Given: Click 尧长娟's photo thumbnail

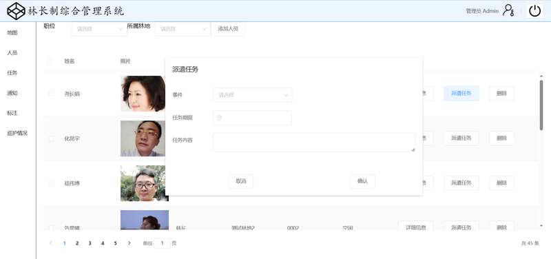Looking at the screenshot, I should click(143, 94).
